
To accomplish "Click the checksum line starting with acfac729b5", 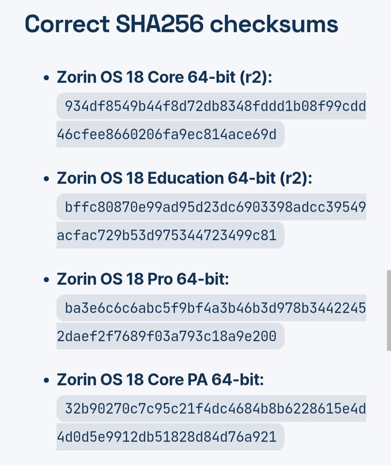I will (167, 235).
